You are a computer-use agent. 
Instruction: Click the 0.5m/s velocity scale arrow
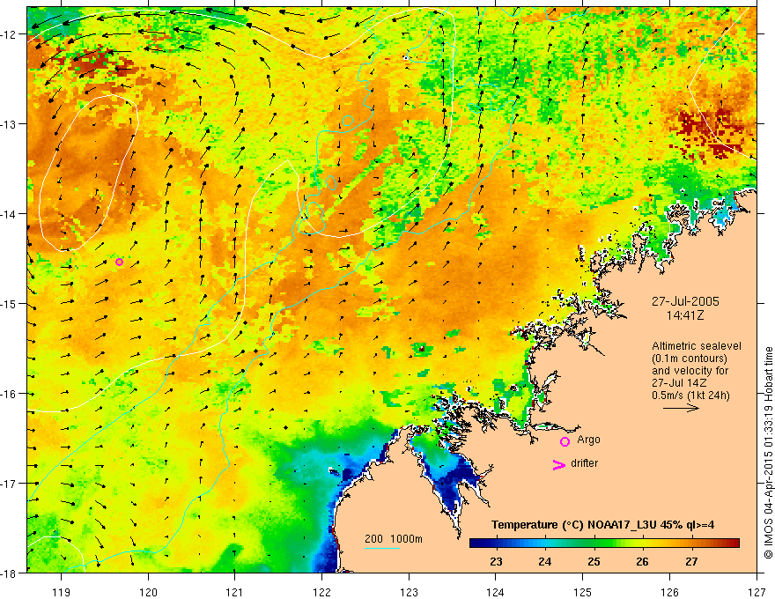(681, 408)
